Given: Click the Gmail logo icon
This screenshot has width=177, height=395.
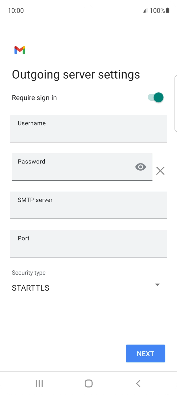Looking at the screenshot, I should pyautogui.click(x=19, y=50).
